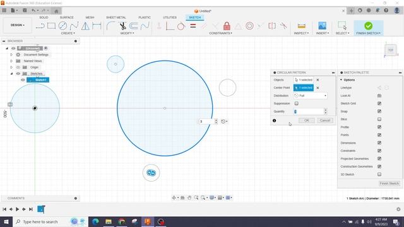Switch to the SHEET METAL tab
This screenshot has height=227, width=404.
(116, 18)
